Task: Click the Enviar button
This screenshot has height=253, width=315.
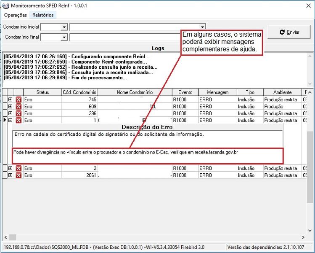Action: (x=289, y=32)
